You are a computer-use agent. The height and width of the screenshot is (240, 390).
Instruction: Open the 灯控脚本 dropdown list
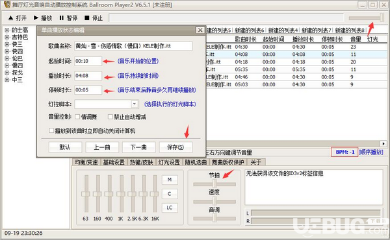pyautogui.click(x=135, y=104)
